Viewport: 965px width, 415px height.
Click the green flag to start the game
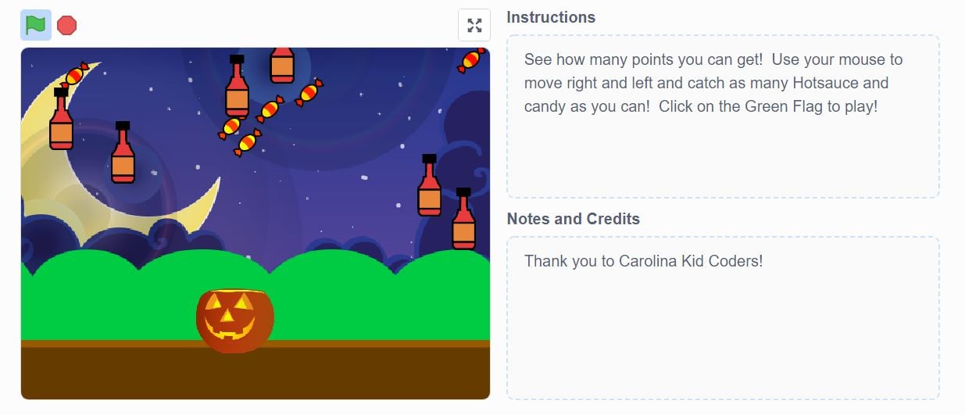pyautogui.click(x=35, y=25)
